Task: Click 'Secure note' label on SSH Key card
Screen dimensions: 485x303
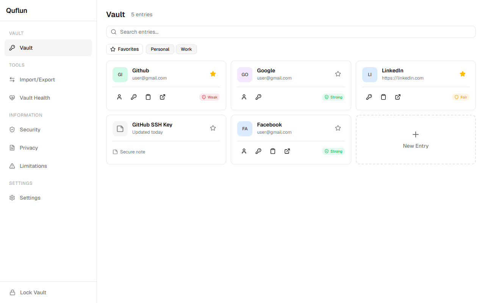Action: tap(133, 152)
